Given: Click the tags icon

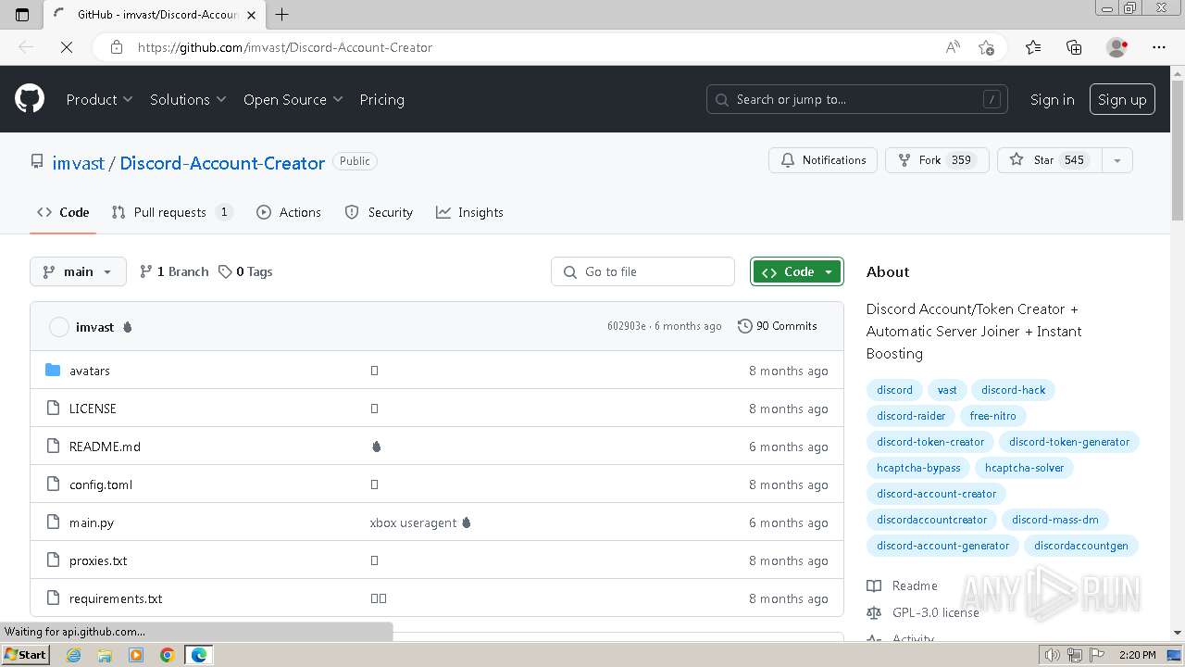Looking at the screenshot, I should [x=225, y=271].
